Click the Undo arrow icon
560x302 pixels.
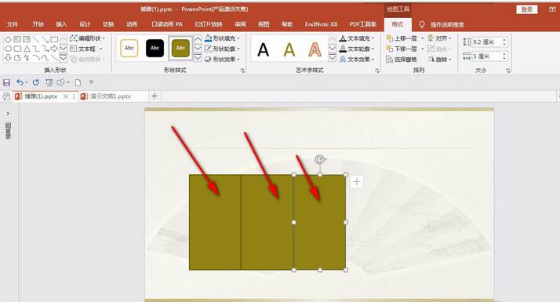click(20, 82)
